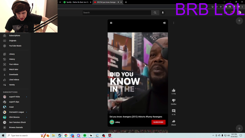
Task: Open the red A app on the taskbar
Action: [x=110, y=135]
